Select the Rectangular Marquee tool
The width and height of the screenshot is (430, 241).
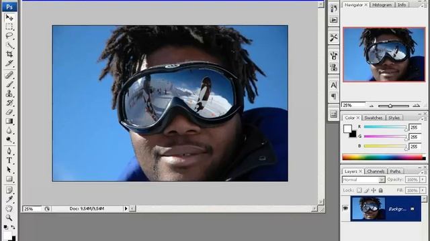tap(9, 27)
